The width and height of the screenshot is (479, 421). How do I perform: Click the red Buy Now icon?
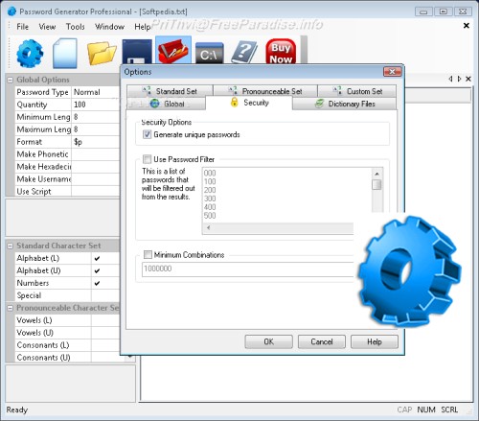281,52
